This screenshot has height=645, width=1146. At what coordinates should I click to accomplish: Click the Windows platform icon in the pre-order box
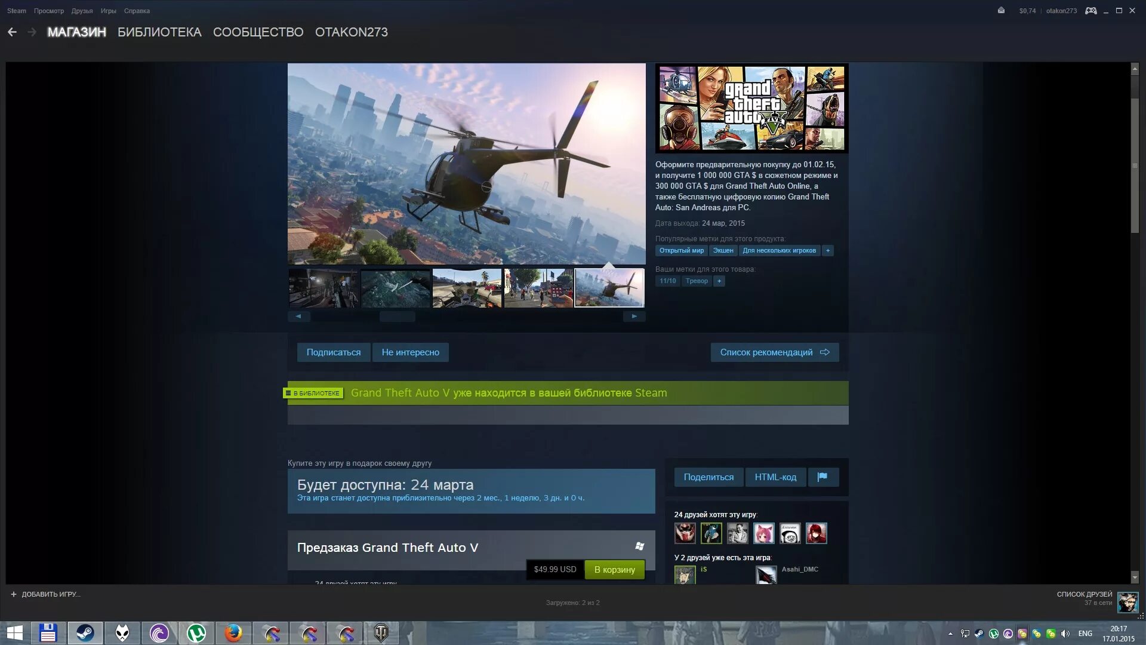point(639,546)
